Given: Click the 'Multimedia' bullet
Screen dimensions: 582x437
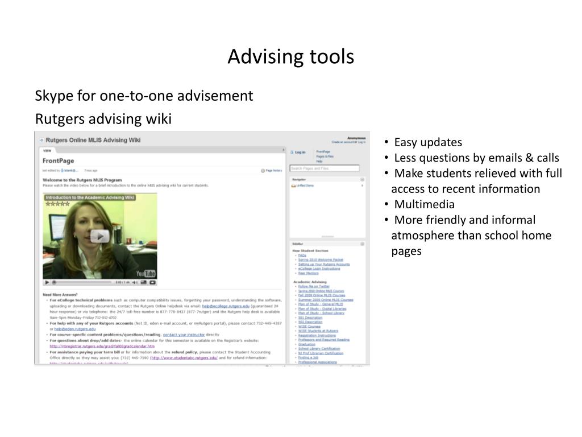Looking at the screenshot, I should (x=424, y=204).
